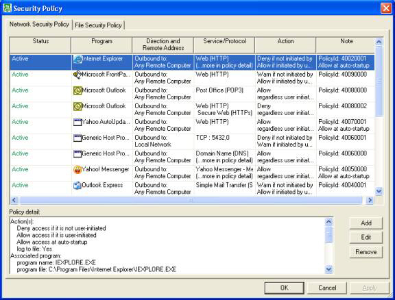Sort by the Status column header
This screenshot has height=300, width=395.
coord(40,45)
